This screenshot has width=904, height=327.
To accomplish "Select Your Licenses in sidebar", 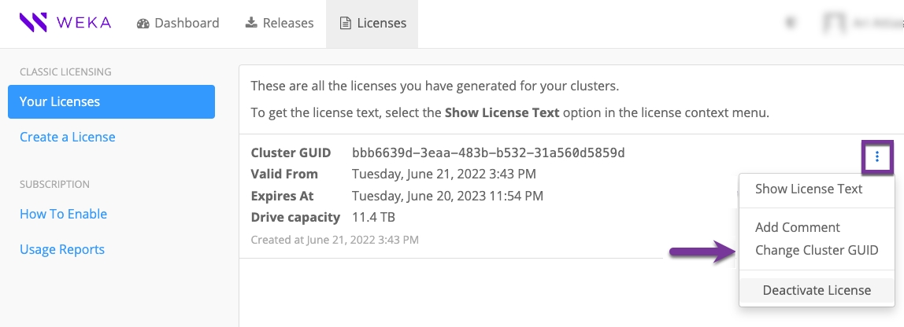I will click(111, 102).
